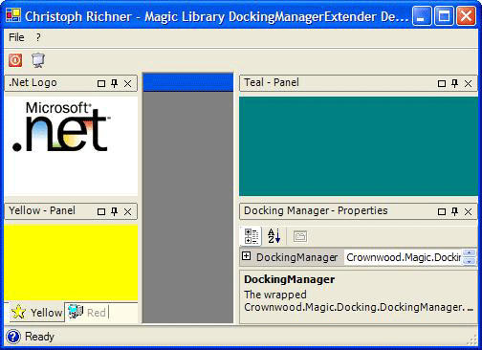This screenshot has width=482, height=350.
Task: Switch property grid to Categorized view
Action: point(252,236)
